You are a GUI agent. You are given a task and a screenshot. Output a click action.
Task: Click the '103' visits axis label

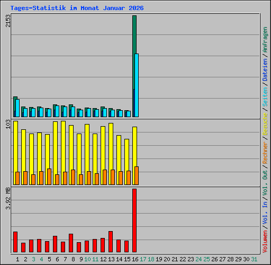pos(8,124)
